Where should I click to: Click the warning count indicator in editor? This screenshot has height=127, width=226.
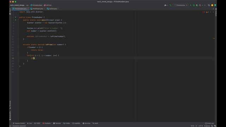(207, 12)
